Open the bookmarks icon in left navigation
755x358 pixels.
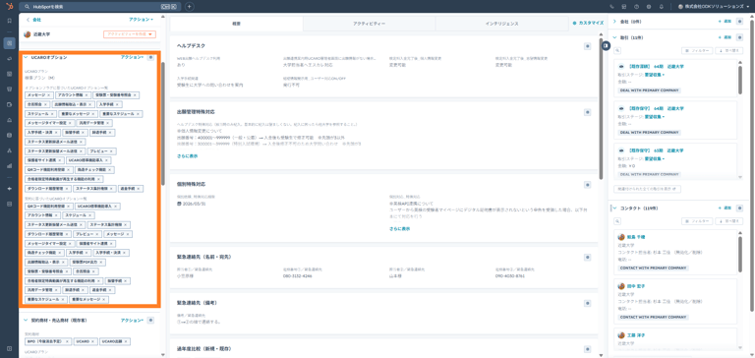[x=9, y=21]
